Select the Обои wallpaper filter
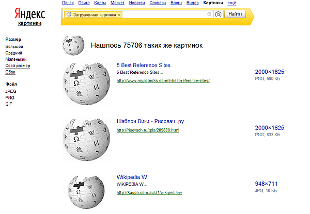 11,72
